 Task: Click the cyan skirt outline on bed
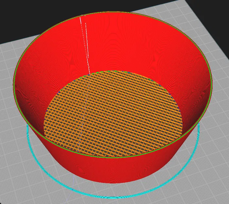point(113,197)
